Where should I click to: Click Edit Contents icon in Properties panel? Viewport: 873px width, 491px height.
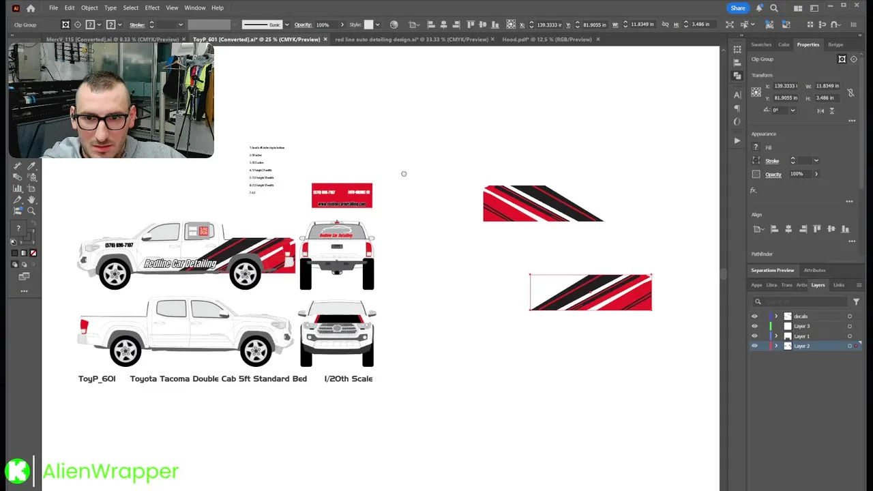click(853, 59)
